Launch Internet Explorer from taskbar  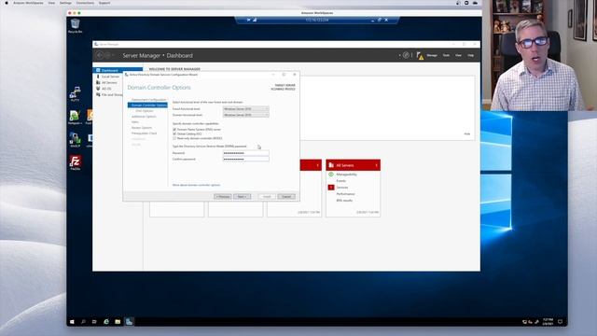tap(105, 322)
